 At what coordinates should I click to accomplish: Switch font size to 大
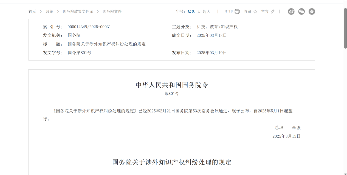pos(199,12)
